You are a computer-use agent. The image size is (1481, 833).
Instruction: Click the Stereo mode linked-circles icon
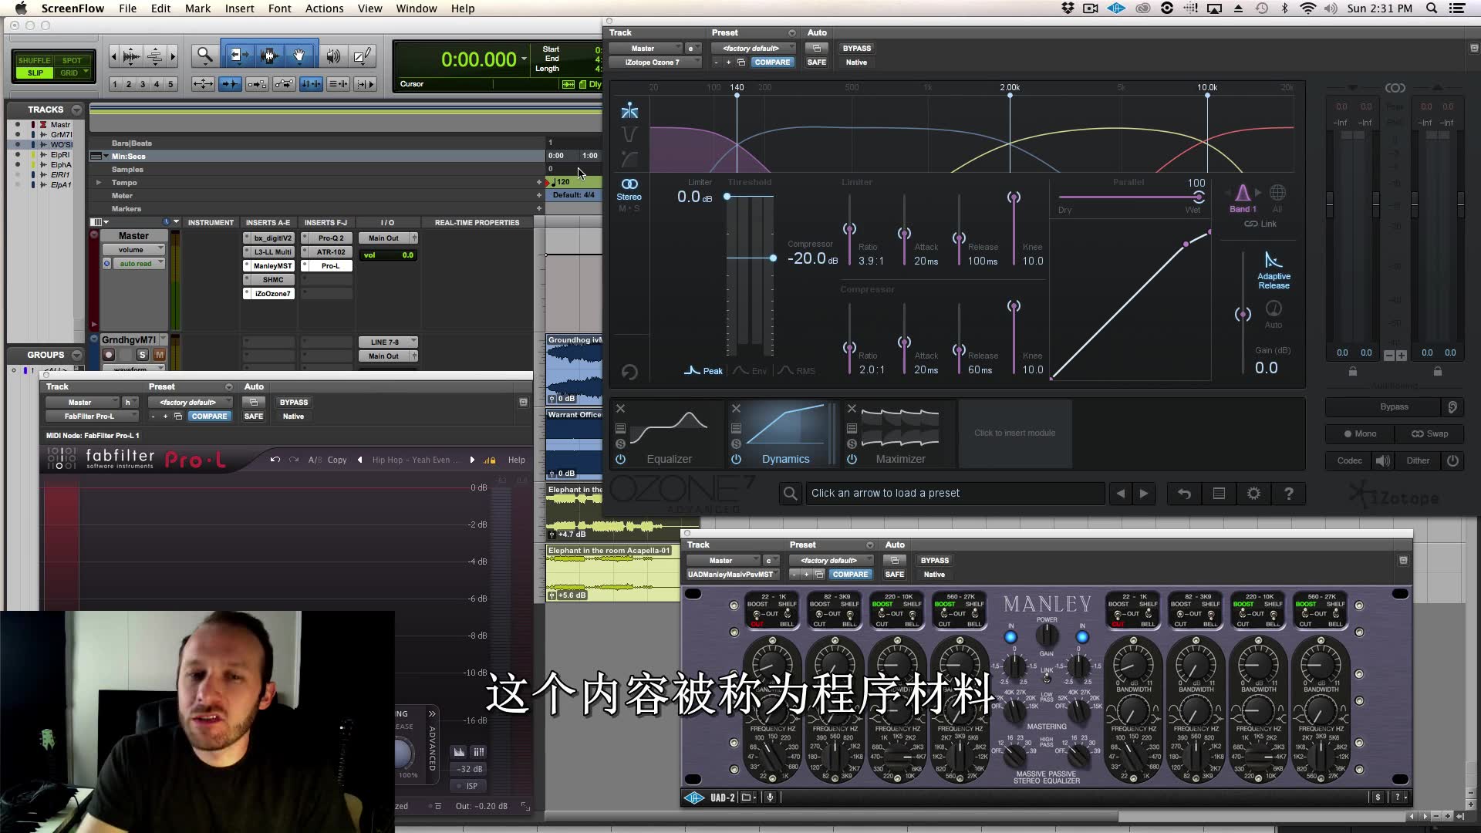click(x=629, y=184)
